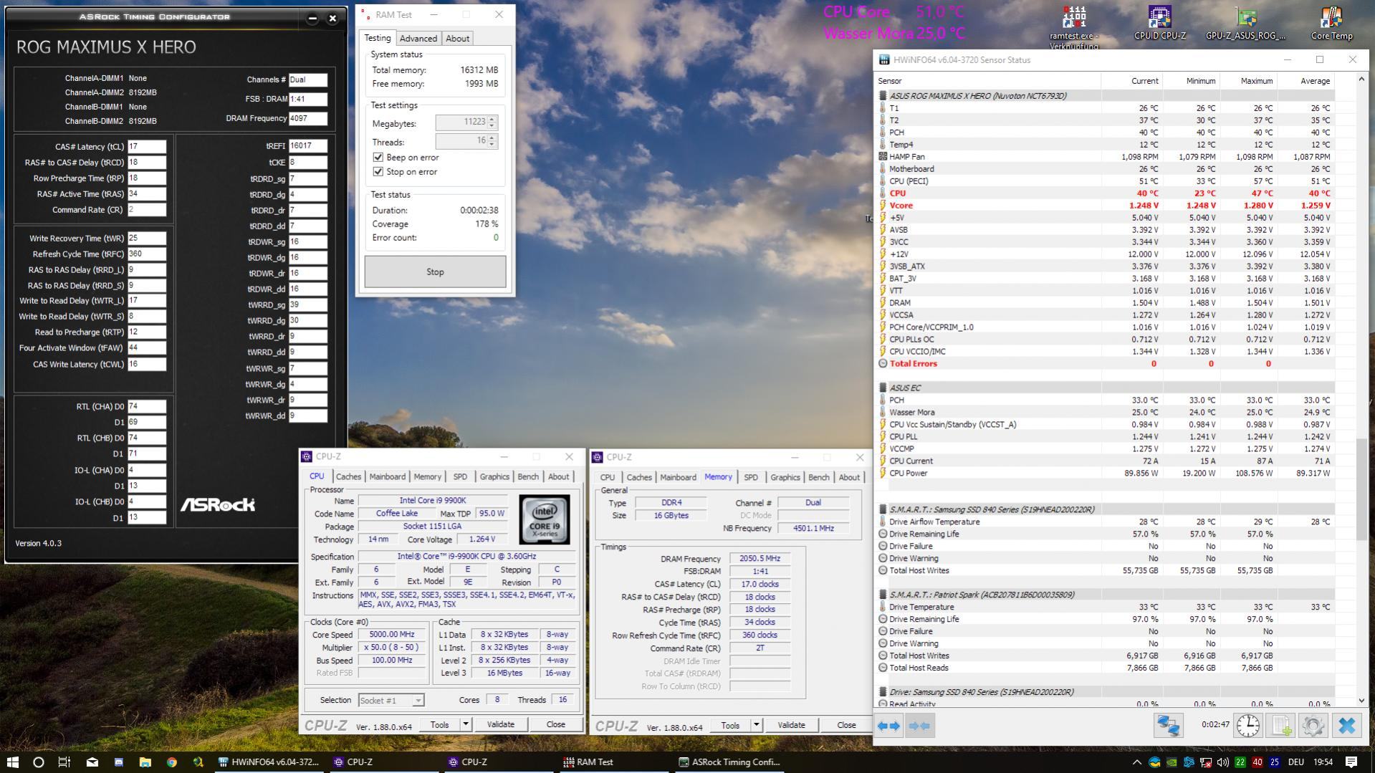Open volume control in system tray
The height and width of the screenshot is (773, 1375).
(1222, 762)
